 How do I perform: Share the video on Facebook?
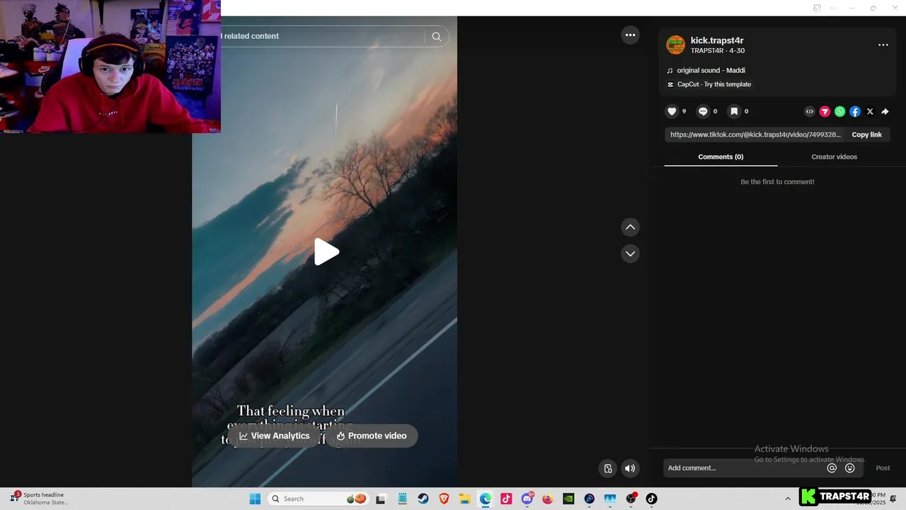coord(855,111)
